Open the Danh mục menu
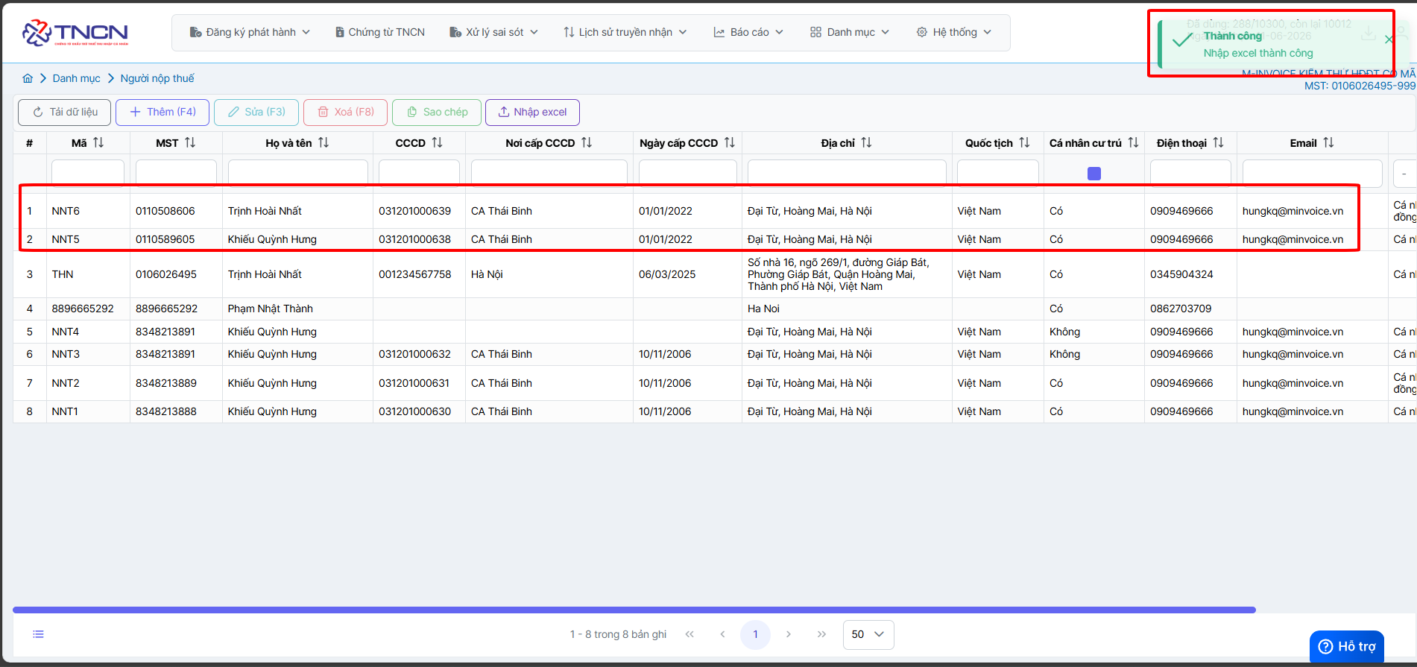The width and height of the screenshot is (1417, 667). pos(850,32)
